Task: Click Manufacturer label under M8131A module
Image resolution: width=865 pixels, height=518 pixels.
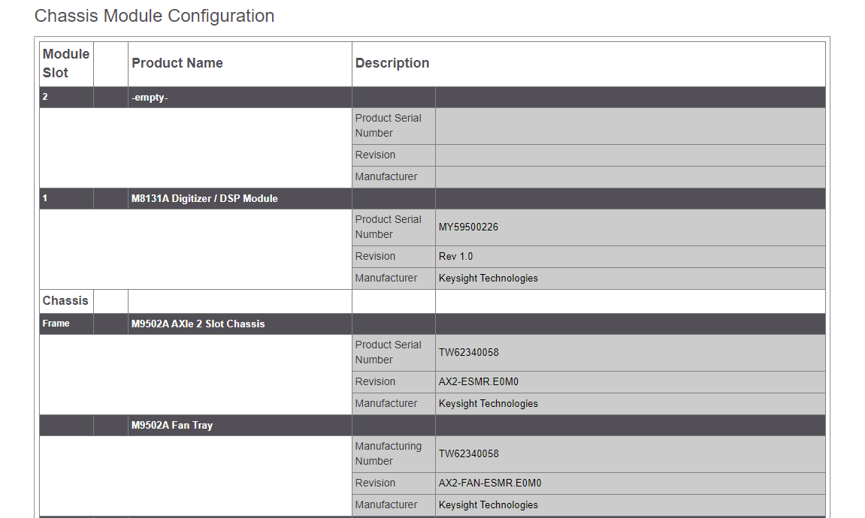Action: click(x=386, y=279)
